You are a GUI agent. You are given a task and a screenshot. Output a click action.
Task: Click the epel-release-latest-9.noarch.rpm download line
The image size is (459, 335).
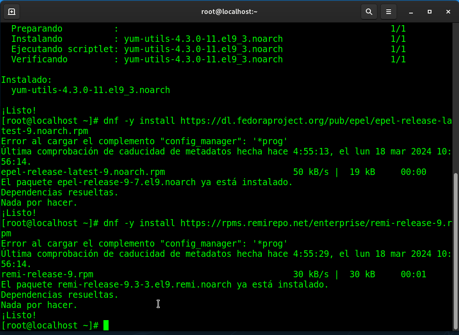click(83, 172)
